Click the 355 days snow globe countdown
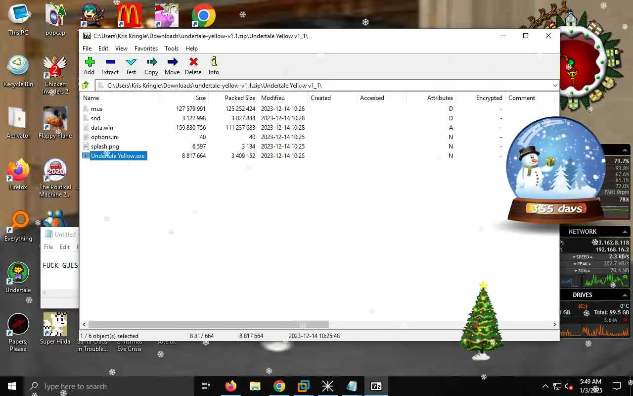This screenshot has width=633, height=396. click(556, 171)
